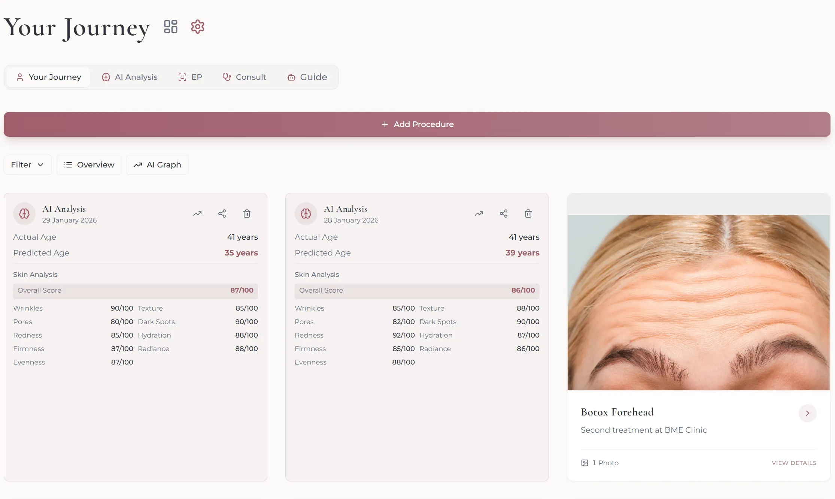
Task: Click the grid layout icon beside title
Action: 171,27
